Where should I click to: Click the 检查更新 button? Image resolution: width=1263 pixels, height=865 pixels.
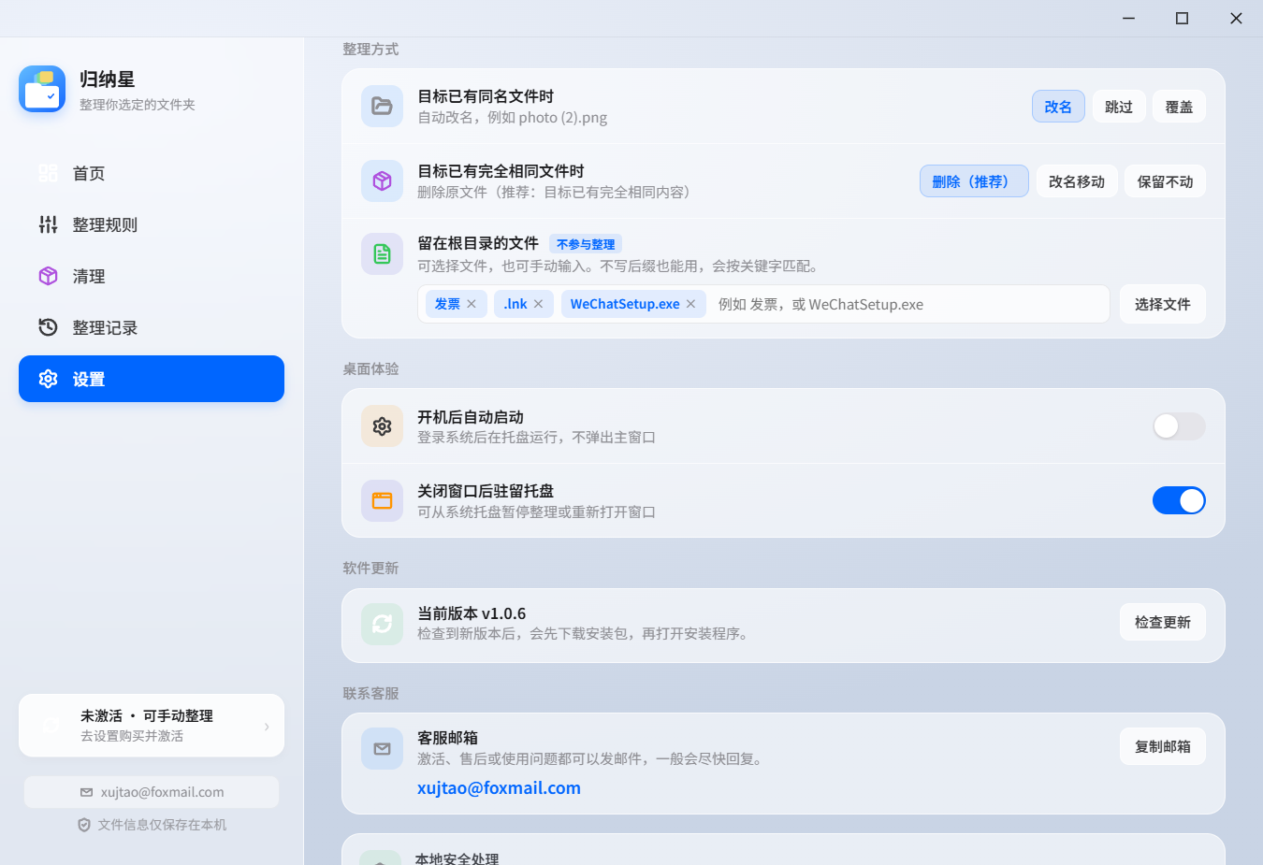(1163, 622)
